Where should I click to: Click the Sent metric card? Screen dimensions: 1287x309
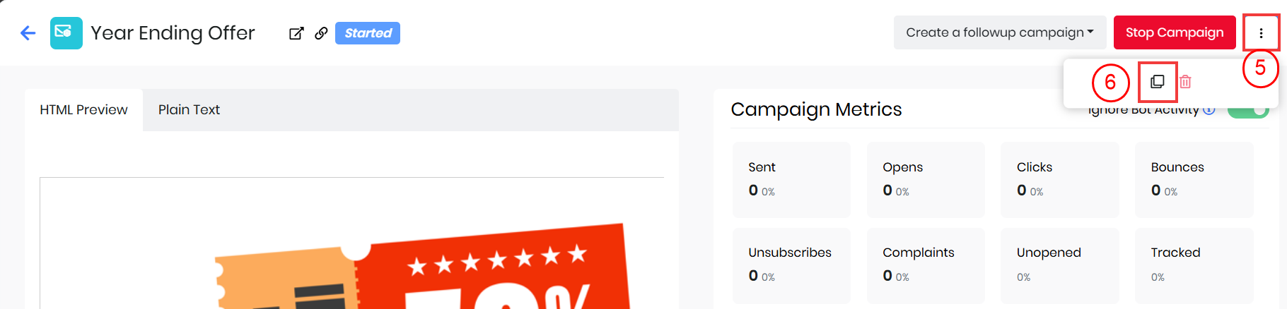coord(791,179)
